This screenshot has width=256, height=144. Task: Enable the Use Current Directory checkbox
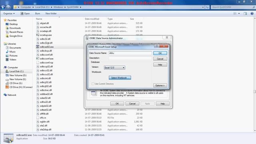pyautogui.click(x=93, y=84)
